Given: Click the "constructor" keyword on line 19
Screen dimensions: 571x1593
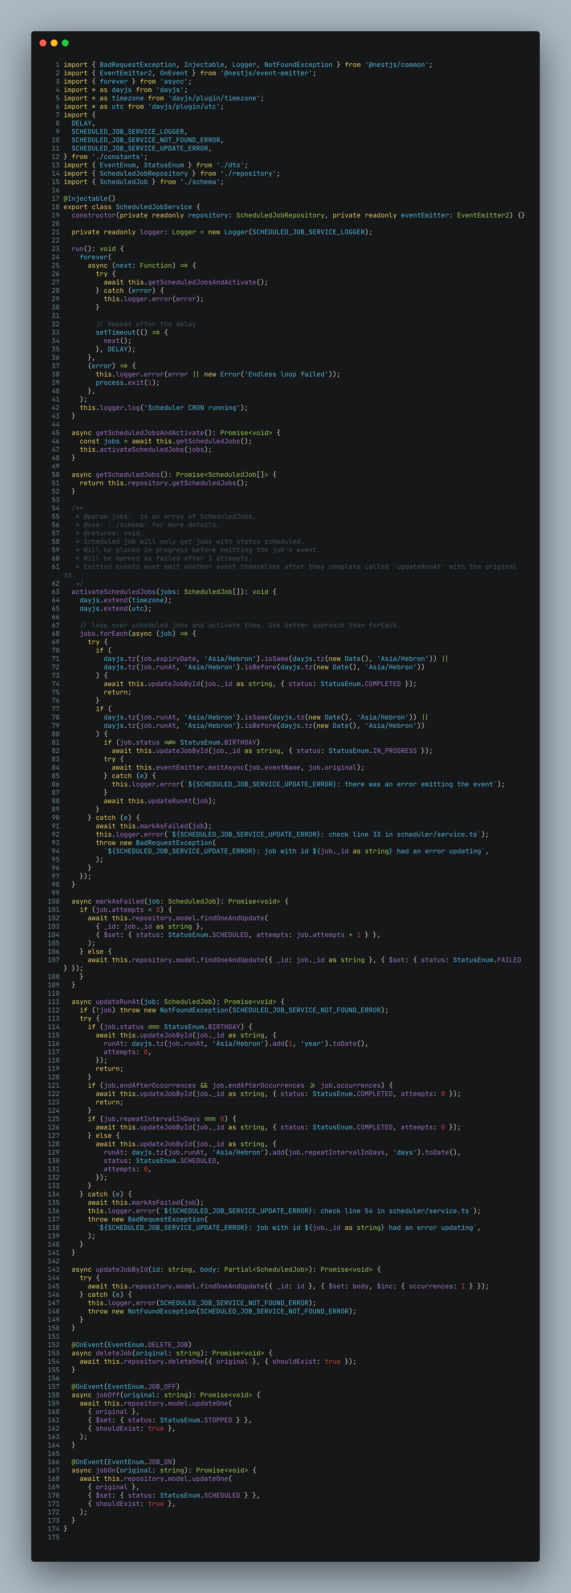Looking at the screenshot, I should click(94, 215).
